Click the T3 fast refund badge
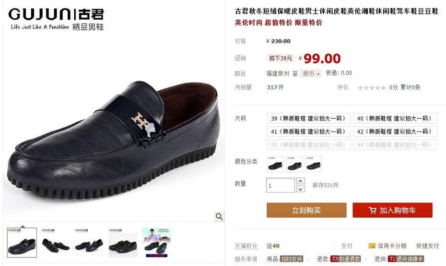 coord(346,259)
